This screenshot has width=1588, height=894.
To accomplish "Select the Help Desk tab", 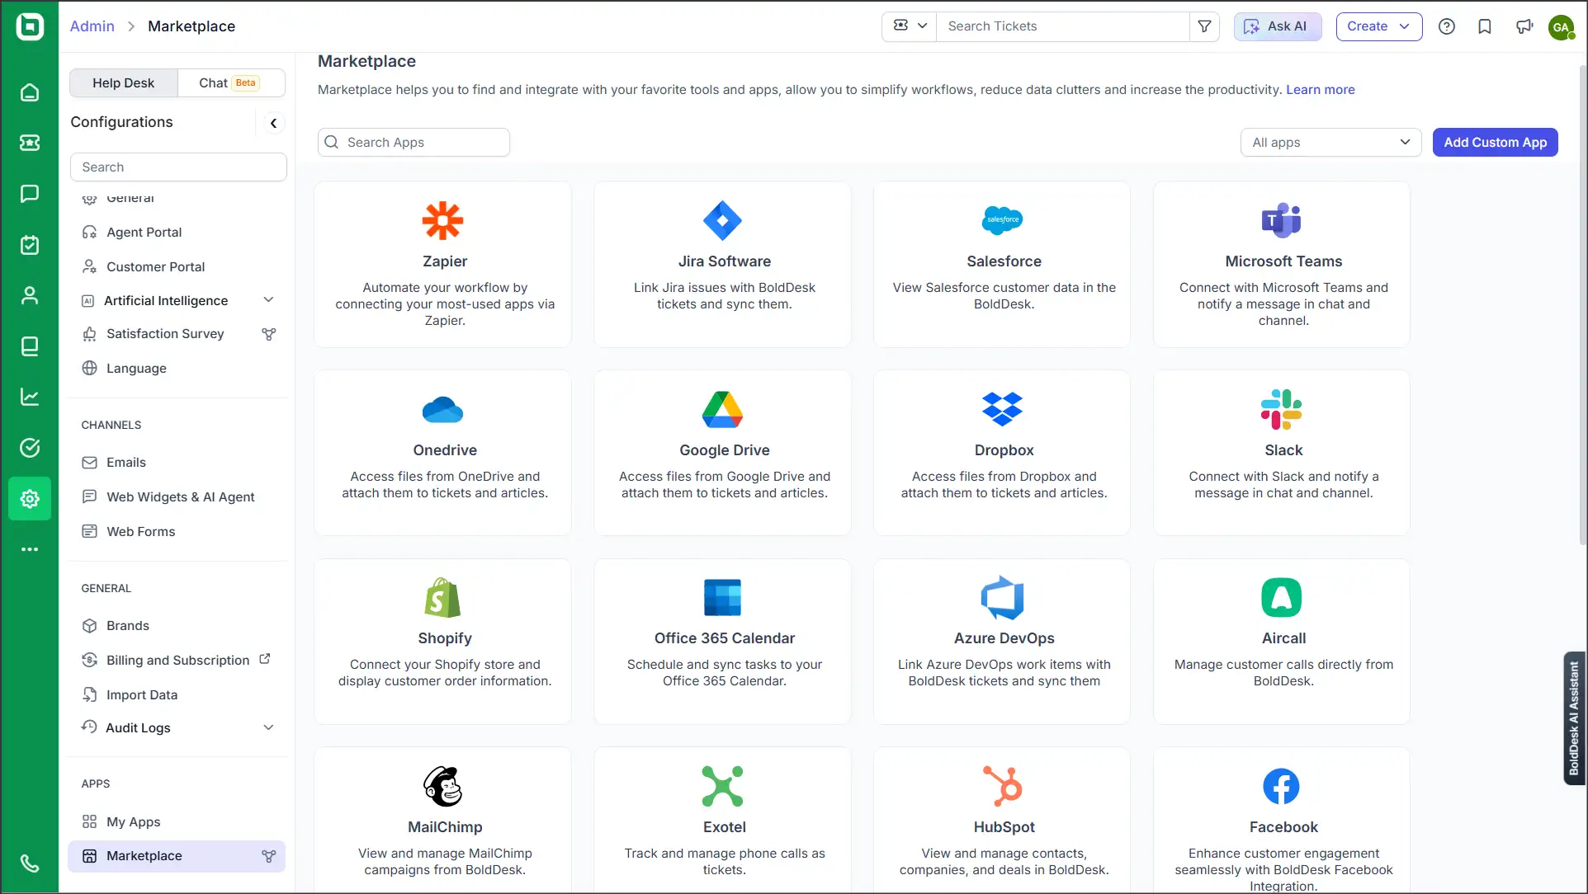I will point(123,82).
